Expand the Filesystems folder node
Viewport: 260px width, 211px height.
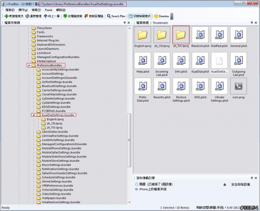[29, 28]
